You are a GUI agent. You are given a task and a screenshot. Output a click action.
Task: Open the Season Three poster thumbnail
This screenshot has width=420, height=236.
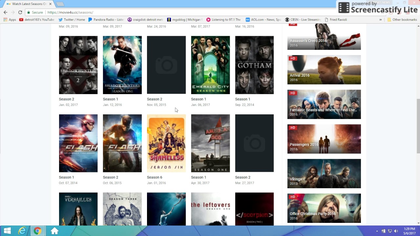(122, 209)
